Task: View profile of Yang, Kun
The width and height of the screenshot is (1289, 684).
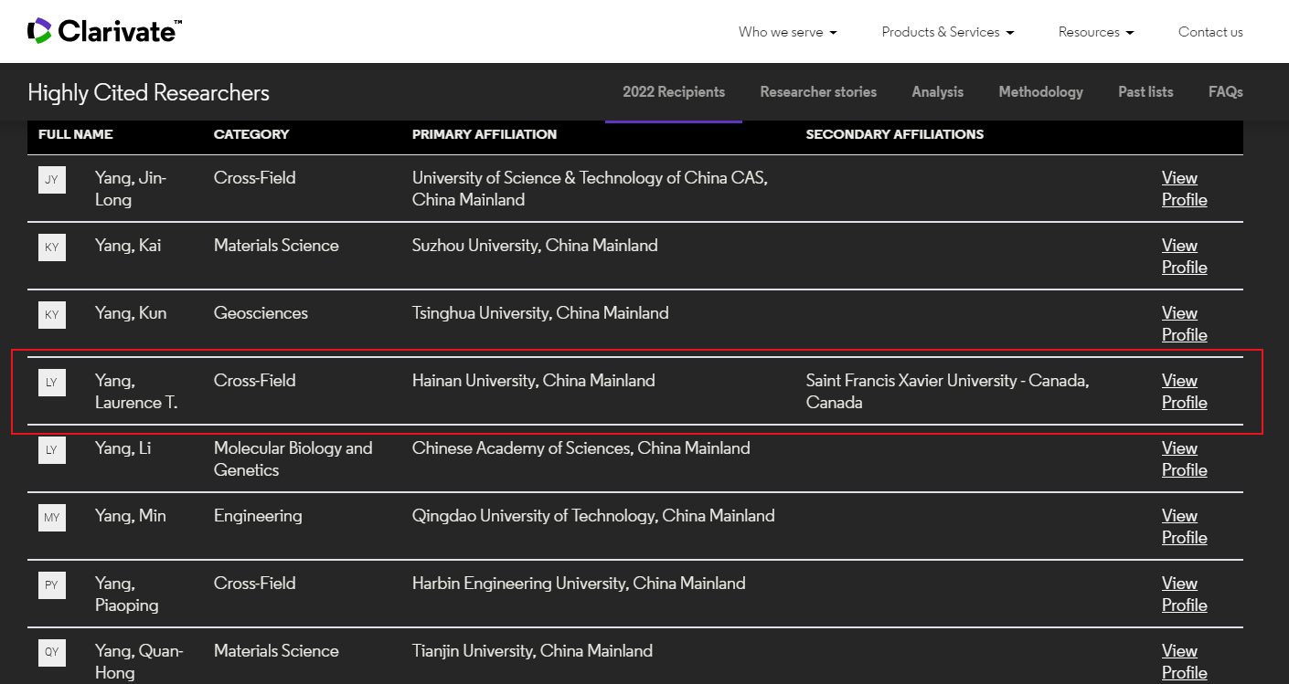Action: (1184, 324)
